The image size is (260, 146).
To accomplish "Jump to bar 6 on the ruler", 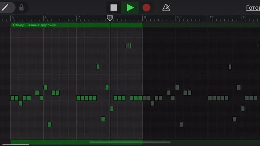I will [x=46, y=17].
